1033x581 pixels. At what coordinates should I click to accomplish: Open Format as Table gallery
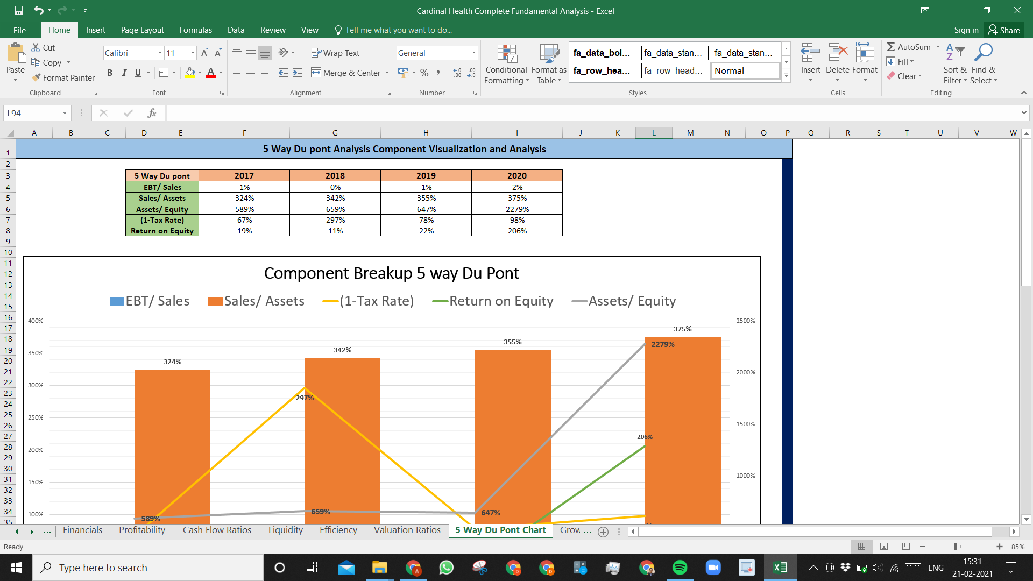click(x=549, y=64)
